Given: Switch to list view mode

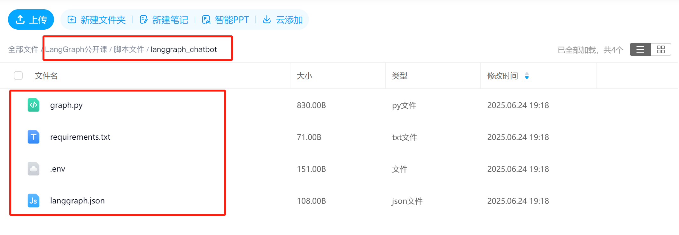Looking at the screenshot, I should point(640,49).
